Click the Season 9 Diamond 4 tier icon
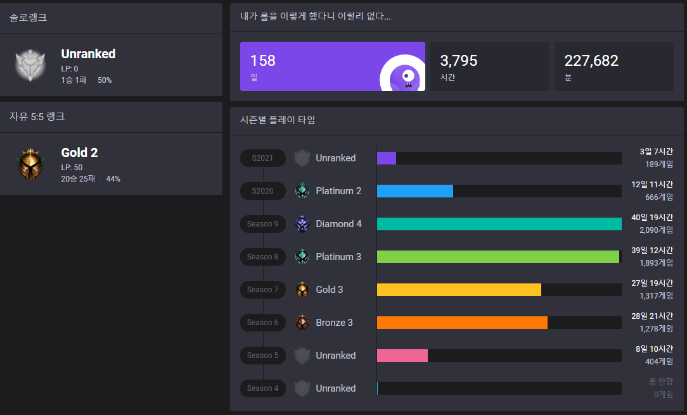 click(302, 224)
